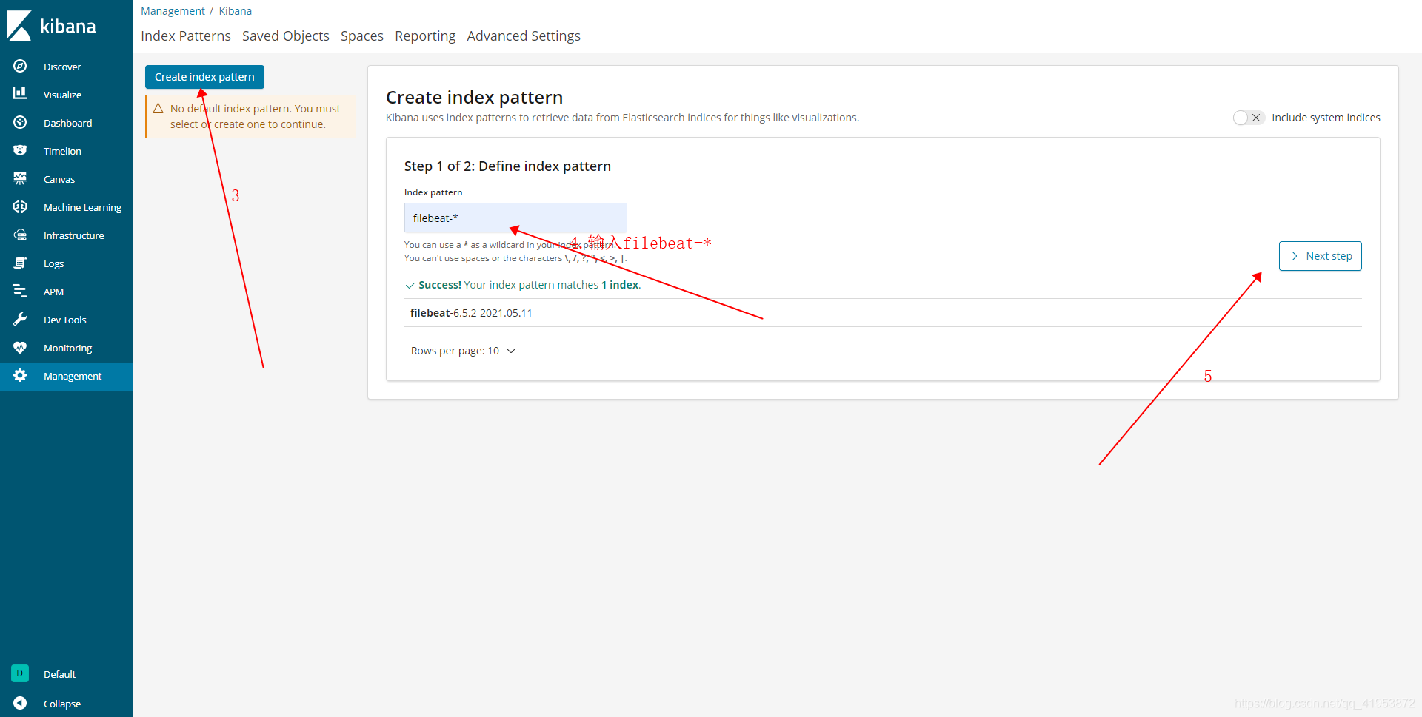Click the Success matches 1 index message
1422x717 pixels.
click(x=530, y=285)
